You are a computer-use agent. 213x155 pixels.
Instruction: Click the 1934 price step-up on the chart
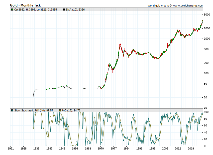point(34,93)
